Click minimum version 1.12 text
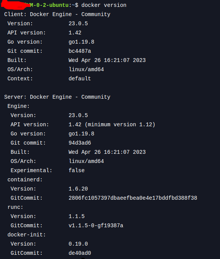 [120, 125]
